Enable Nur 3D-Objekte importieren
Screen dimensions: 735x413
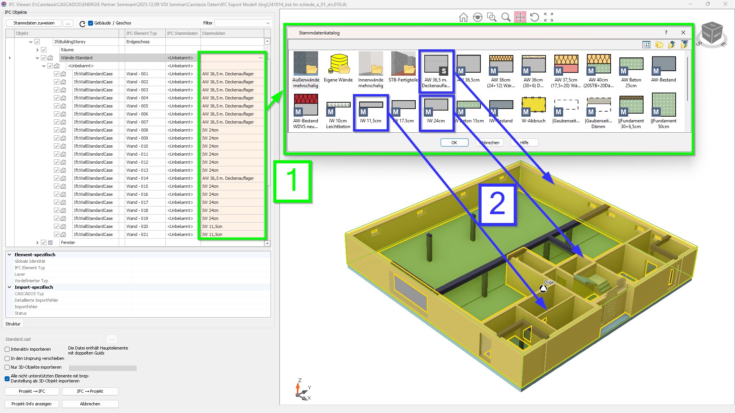[x=7, y=367]
